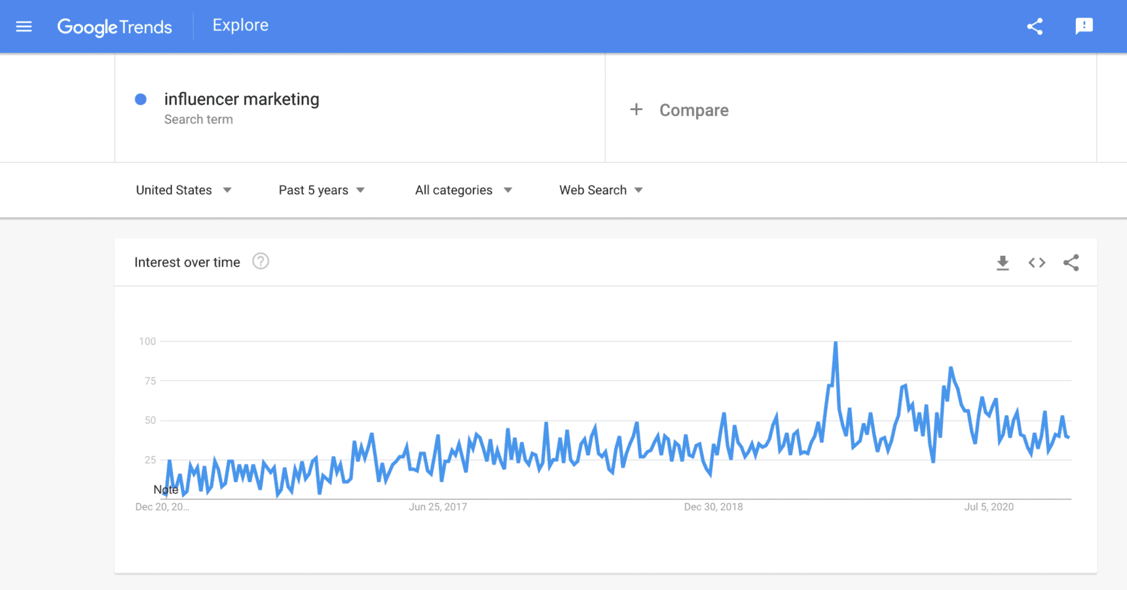Click the blue search term color dot
1127x590 pixels.
(x=140, y=100)
